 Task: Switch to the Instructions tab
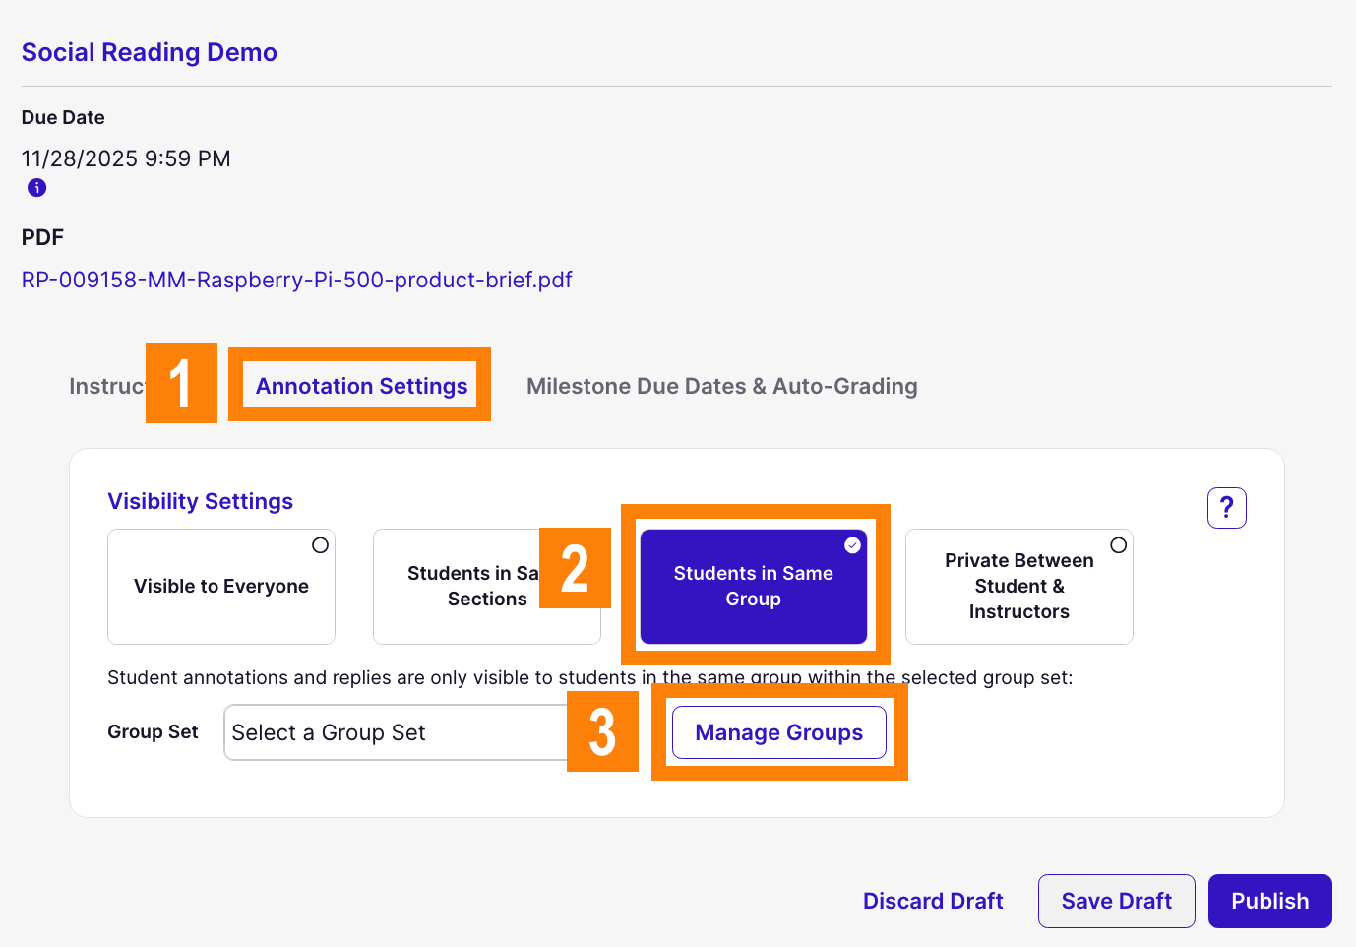click(108, 386)
